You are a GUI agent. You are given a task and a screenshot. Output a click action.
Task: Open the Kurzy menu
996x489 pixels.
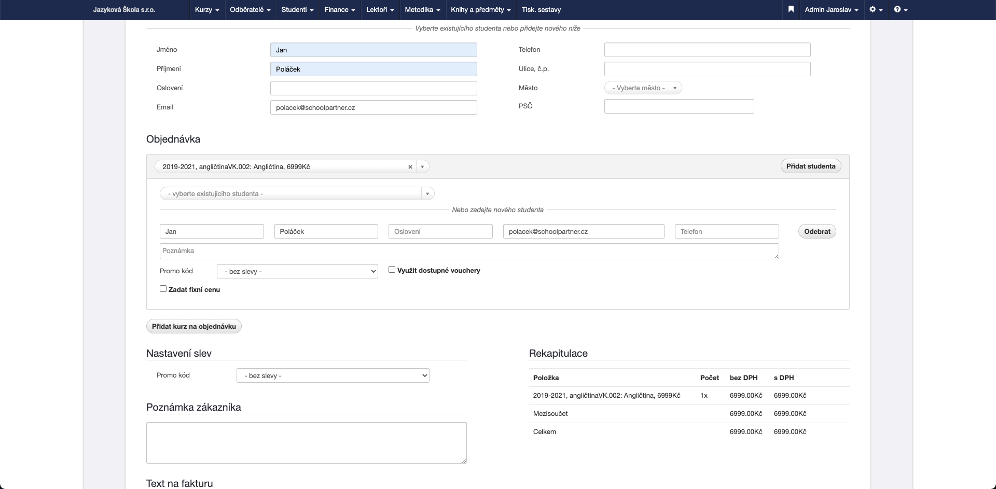207,9
